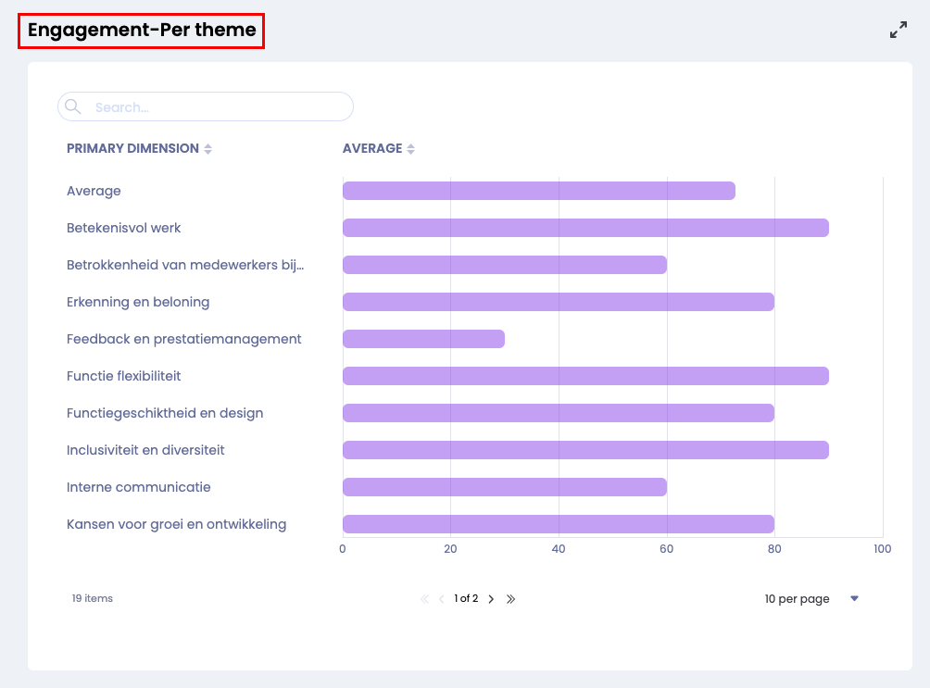Screen dimensions: 930x688
Task: Click the dropdown arrow beside per page
Action: [x=854, y=599]
